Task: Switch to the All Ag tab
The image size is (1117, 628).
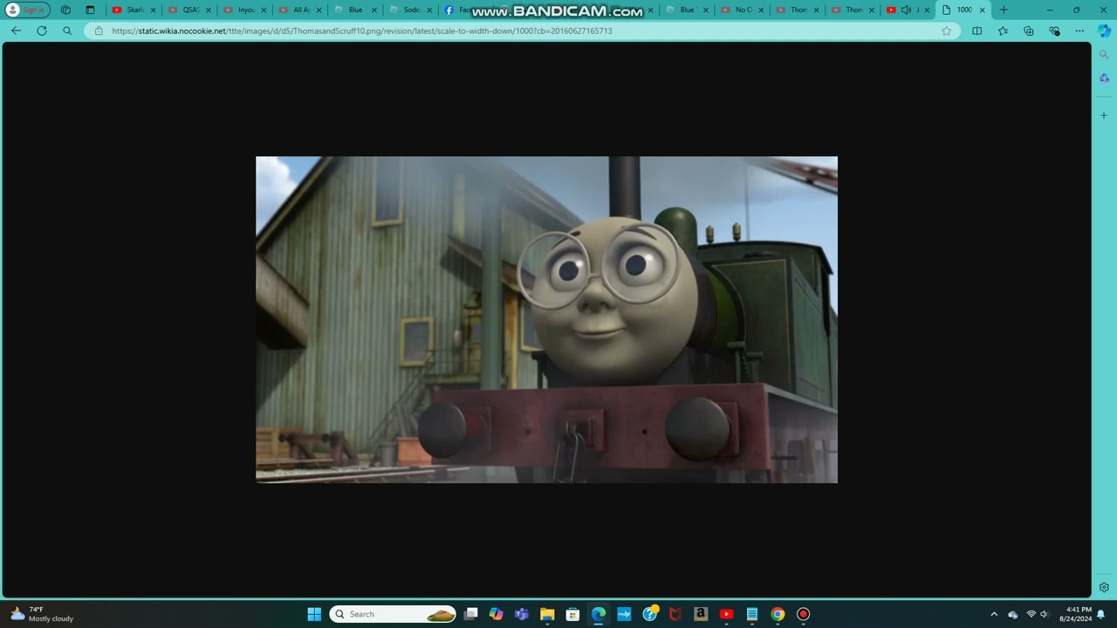Action: point(299,10)
